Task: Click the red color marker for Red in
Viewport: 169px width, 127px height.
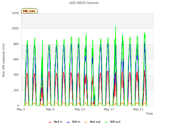Action: [x=50, y=122]
